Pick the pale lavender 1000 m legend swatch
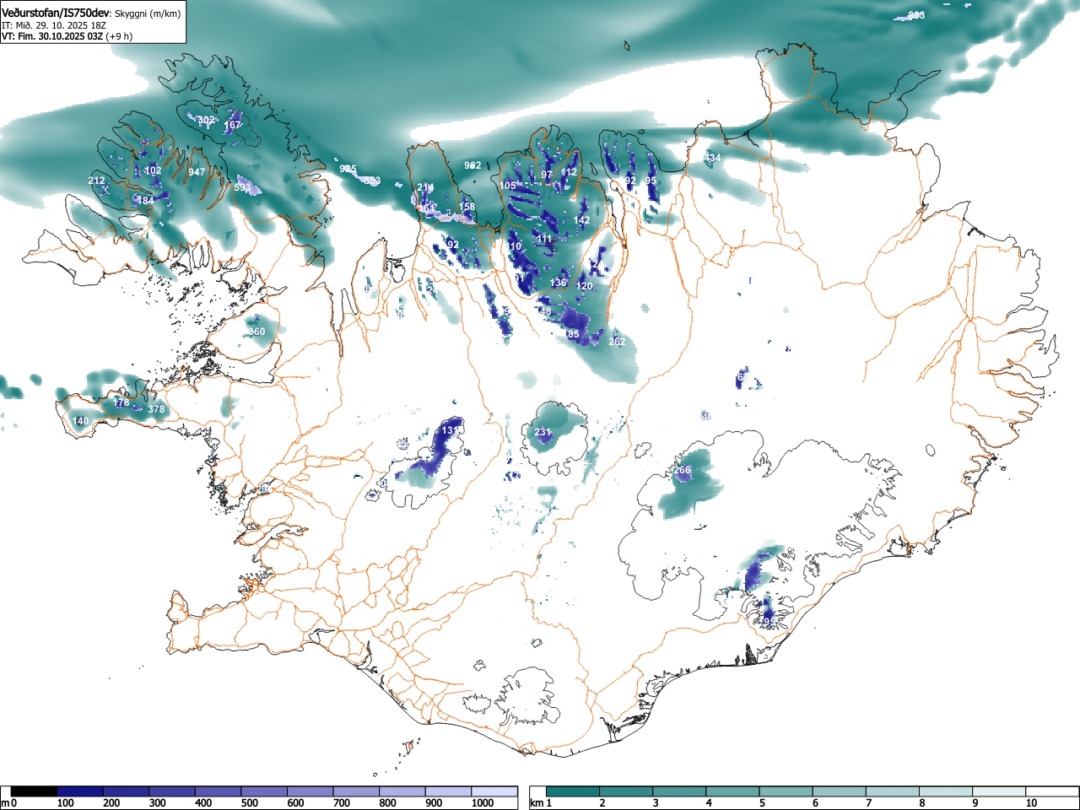Viewport: 1080px width, 810px height. 494,791
